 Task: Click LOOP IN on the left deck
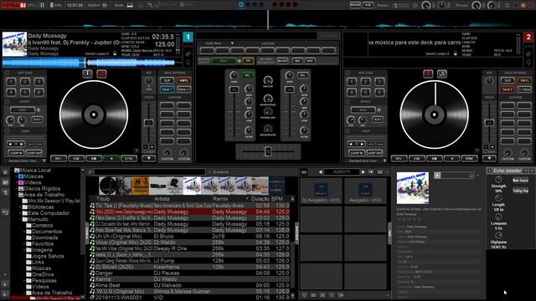[x=16, y=152]
